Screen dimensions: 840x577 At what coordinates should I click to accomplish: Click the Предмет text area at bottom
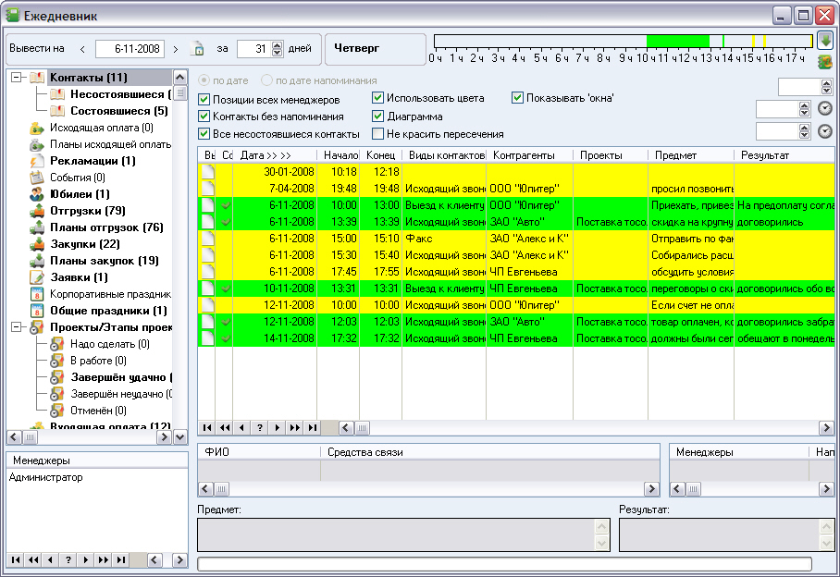[x=403, y=534]
